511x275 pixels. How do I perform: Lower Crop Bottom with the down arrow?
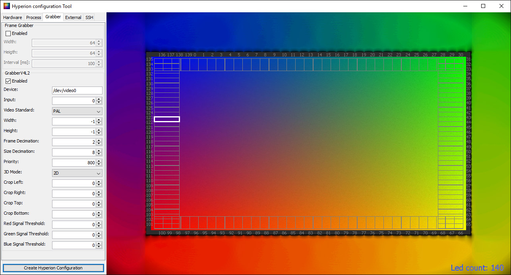coord(99,216)
